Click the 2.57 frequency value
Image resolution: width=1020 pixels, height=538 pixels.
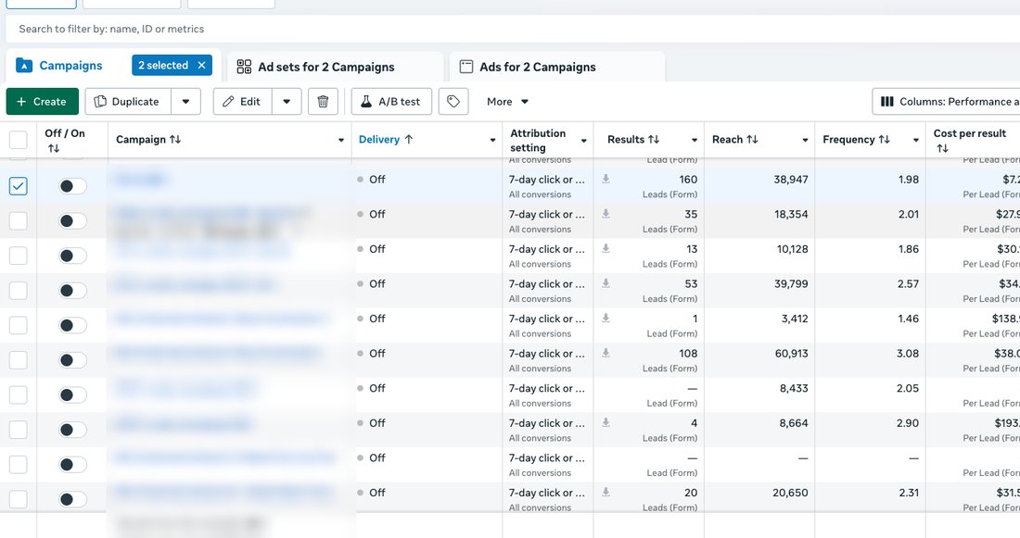pyautogui.click(x=908, y=284)
